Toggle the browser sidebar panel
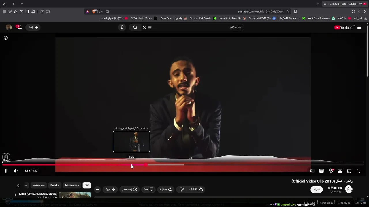Screen dimensions: 369x207 tap(27, 11)
